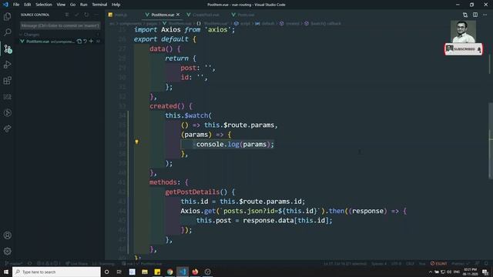This screenshot has width=493, height=277.
Task: Select PostItem.vue in Changes list
Action: coord(60,41)
